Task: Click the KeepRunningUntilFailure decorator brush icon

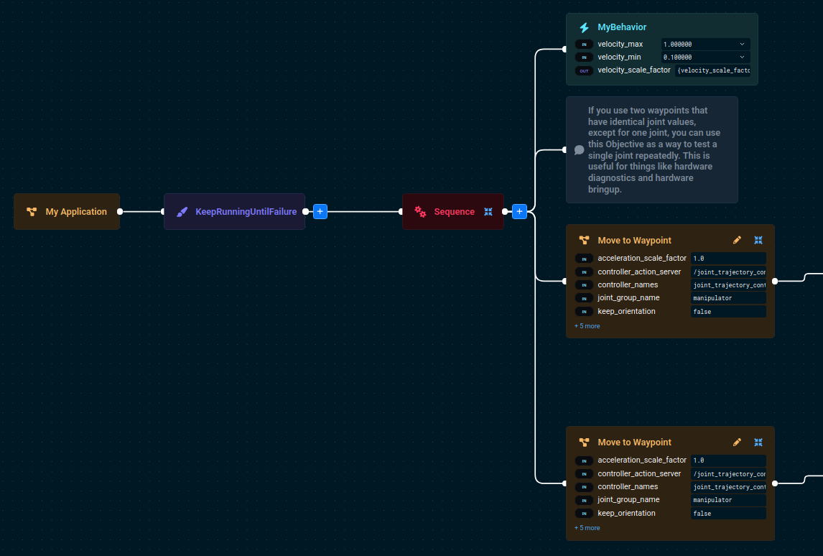Action: pos(182,212)
